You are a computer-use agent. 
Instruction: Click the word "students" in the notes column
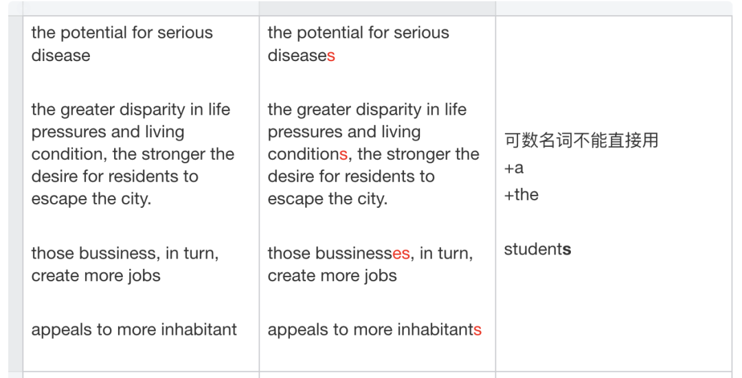537,249
